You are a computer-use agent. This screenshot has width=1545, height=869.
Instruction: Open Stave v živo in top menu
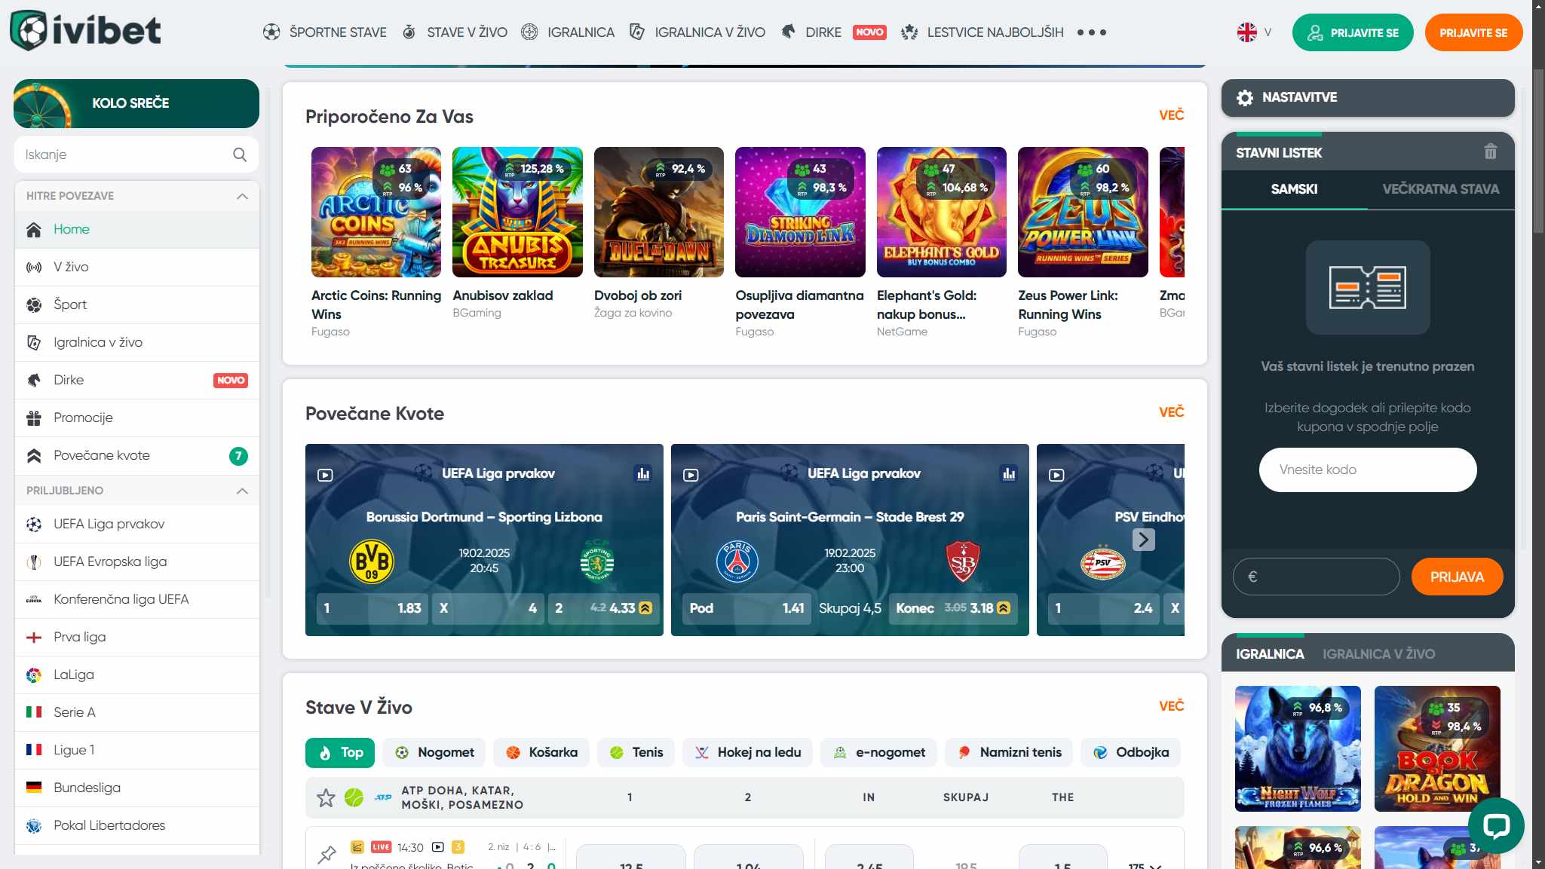455,32
